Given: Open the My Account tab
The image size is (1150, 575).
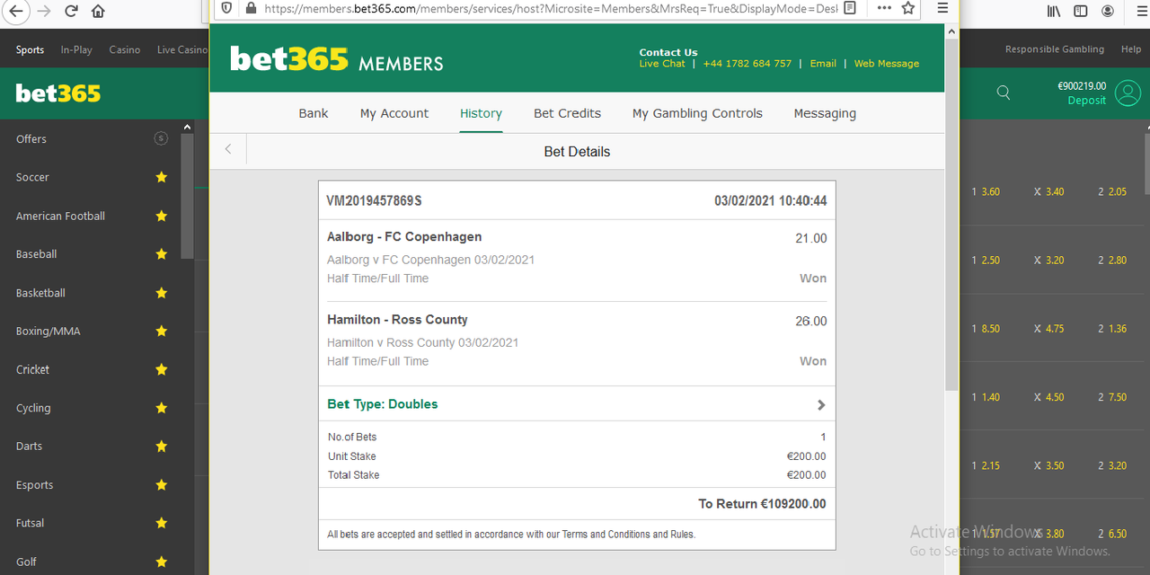Looking at the screenshot, I should tap(394, 113).
